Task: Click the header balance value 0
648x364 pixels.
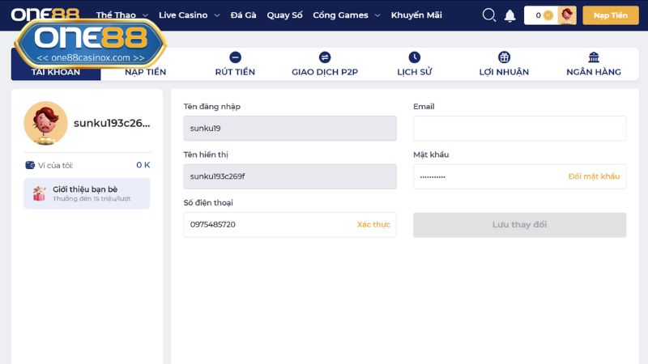Action: pyautogui.click(x=538, y=15)
